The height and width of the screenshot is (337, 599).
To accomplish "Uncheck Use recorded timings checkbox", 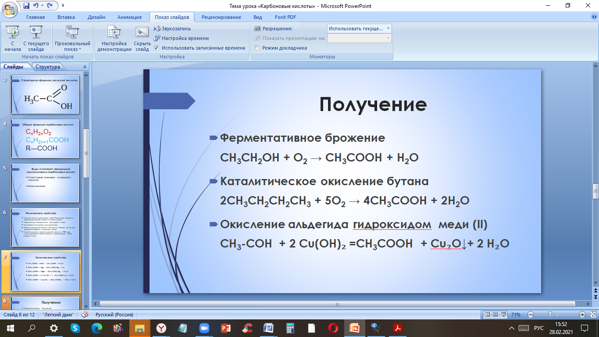I will click(x=157, y=48).
